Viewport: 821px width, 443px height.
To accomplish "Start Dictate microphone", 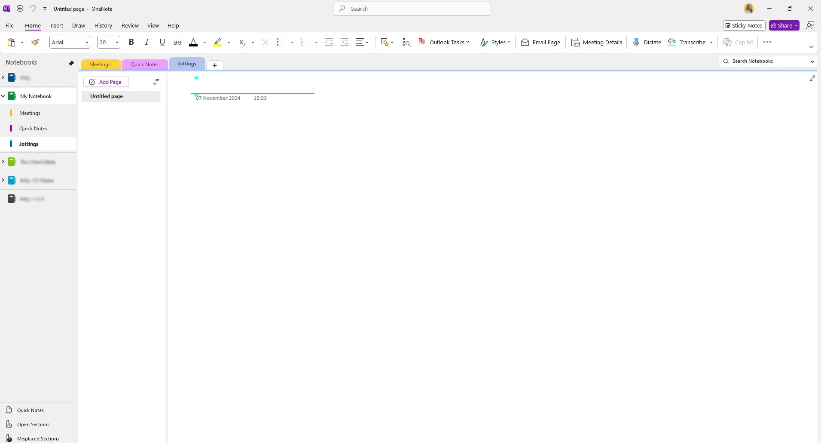I will [647, 42].
